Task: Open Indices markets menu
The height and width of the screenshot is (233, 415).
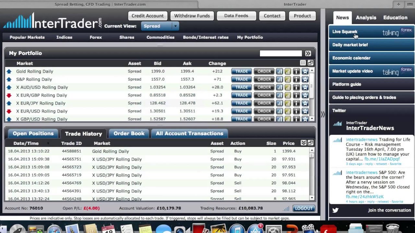Action: pyautogui.click(x=64, y=37)
